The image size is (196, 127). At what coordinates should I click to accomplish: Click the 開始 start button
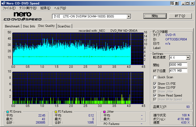[x=155, y=16]
